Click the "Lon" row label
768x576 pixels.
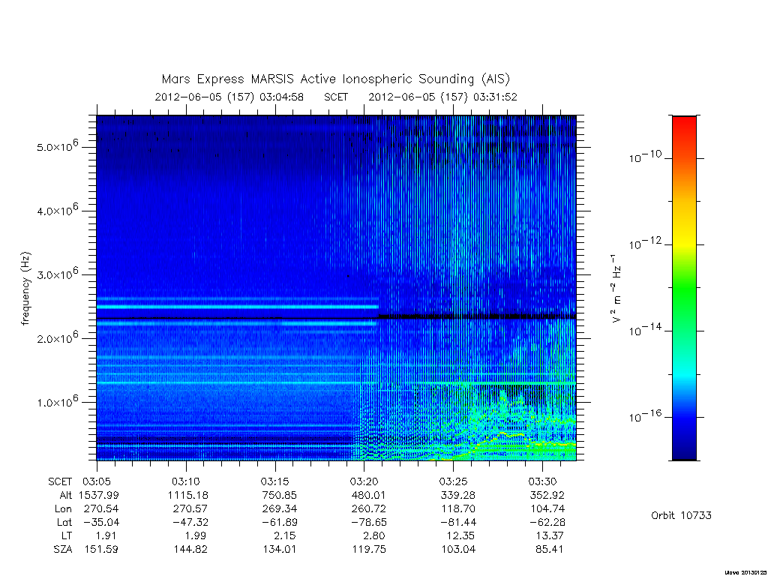[x=63, y=509]
